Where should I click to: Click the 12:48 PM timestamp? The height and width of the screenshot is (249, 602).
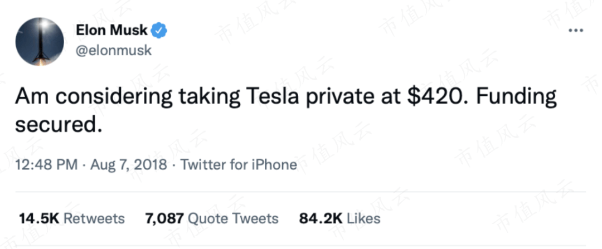coord(46,165)
